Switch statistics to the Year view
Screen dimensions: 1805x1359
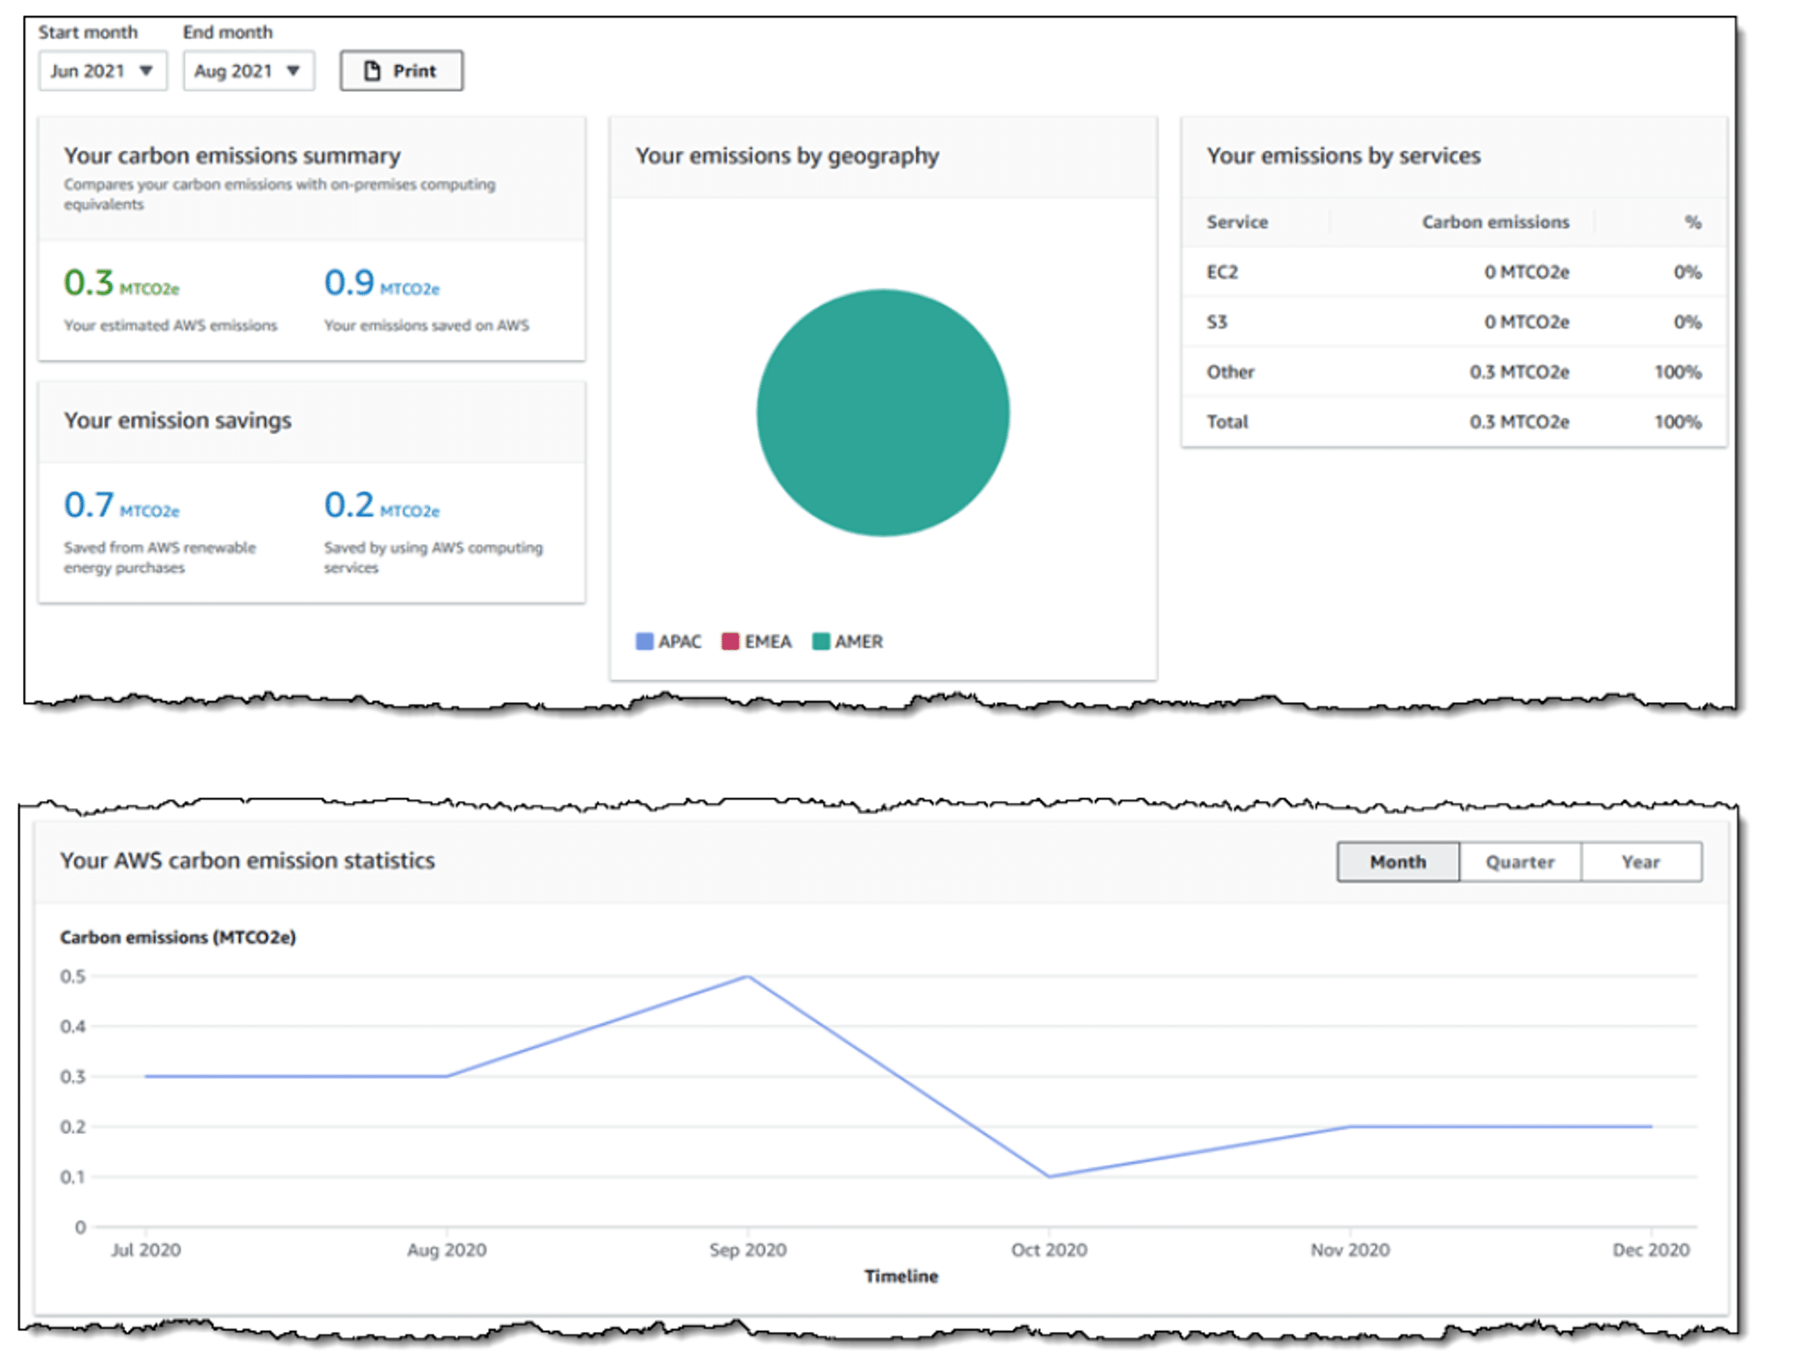click(1640, 861)
